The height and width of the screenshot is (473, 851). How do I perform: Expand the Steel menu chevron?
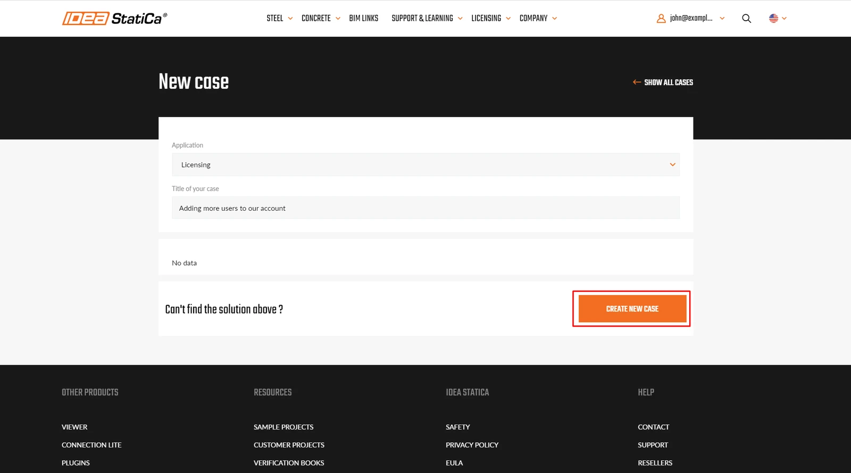pyautogui.click(x=290, y=19)
